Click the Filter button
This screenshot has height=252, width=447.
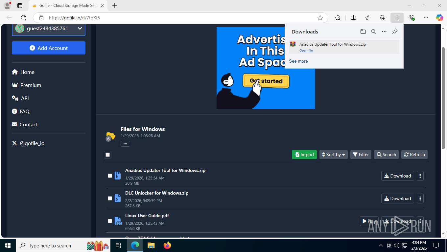pos(361,155)
